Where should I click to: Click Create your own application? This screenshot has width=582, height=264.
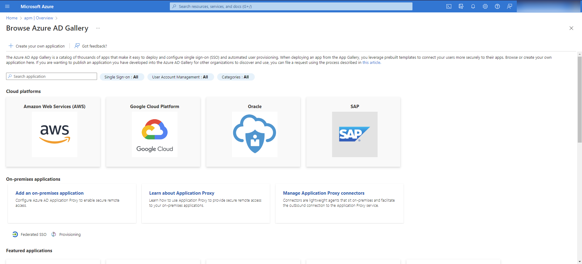(x=37, y=46)
